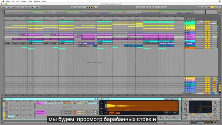Screen dimensions: 222x125
Task: Click the Drum Rack device title bar
Action: pos(51,99)
